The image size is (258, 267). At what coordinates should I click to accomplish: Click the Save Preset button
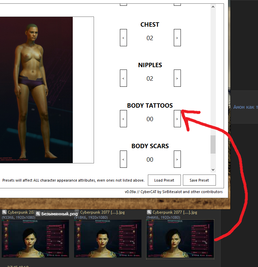tap(199, 180)
